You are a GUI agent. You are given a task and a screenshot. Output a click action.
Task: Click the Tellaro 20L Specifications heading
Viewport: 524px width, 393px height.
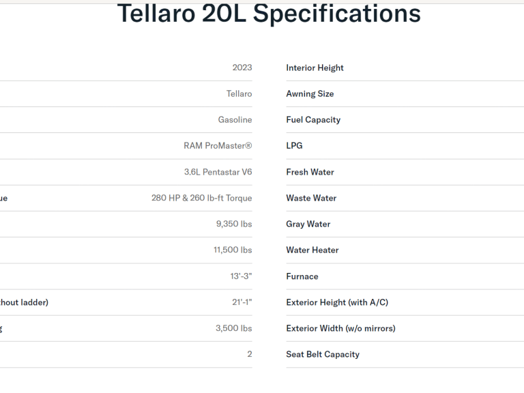click(269, 14)
